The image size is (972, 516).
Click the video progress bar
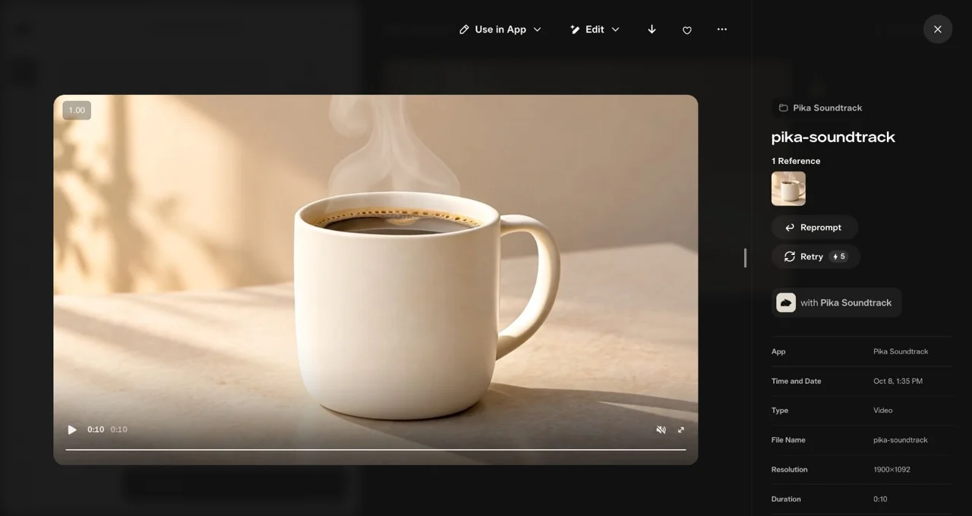coord(376,450)
